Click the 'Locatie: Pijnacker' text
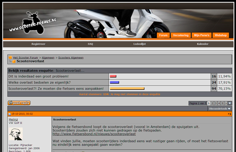This screenshot has height=152, width=236. 20,145
